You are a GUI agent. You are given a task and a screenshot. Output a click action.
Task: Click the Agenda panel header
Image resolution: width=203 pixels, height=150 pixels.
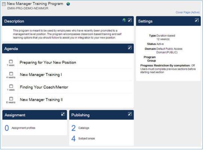68,48
